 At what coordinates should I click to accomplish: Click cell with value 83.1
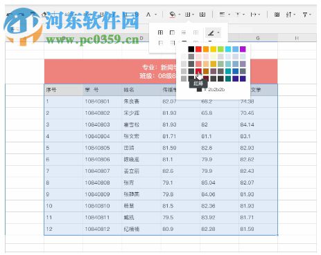pyautogui.click(x=258, y=136)
